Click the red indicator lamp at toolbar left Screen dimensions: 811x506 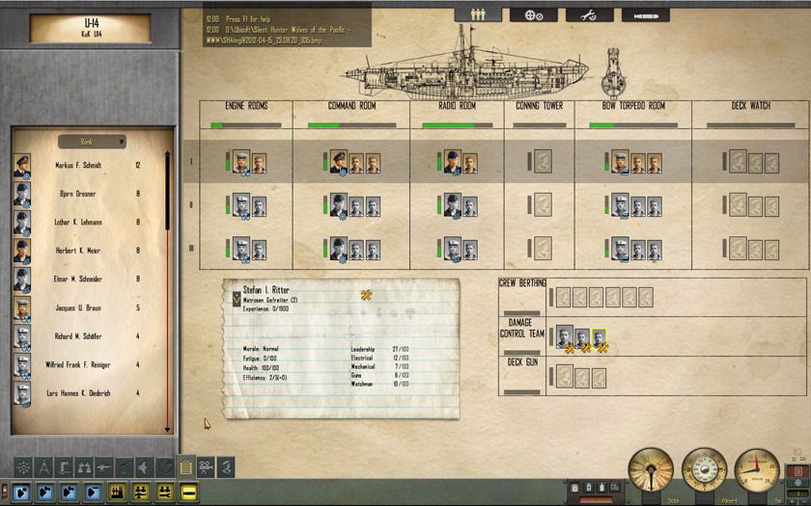pyautogui.click(x=5, y=493)
